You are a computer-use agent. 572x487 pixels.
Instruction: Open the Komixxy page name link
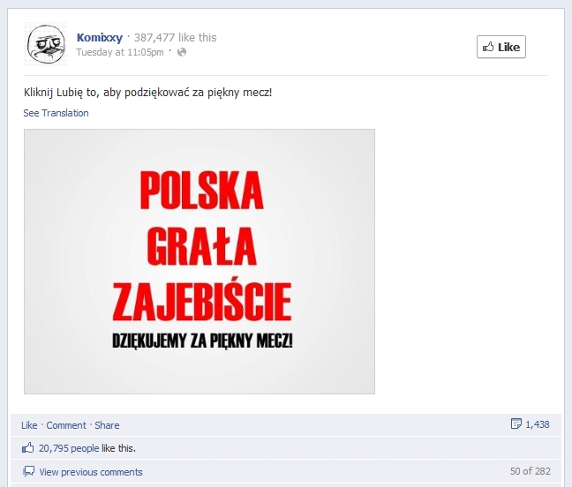coord(100,38)
